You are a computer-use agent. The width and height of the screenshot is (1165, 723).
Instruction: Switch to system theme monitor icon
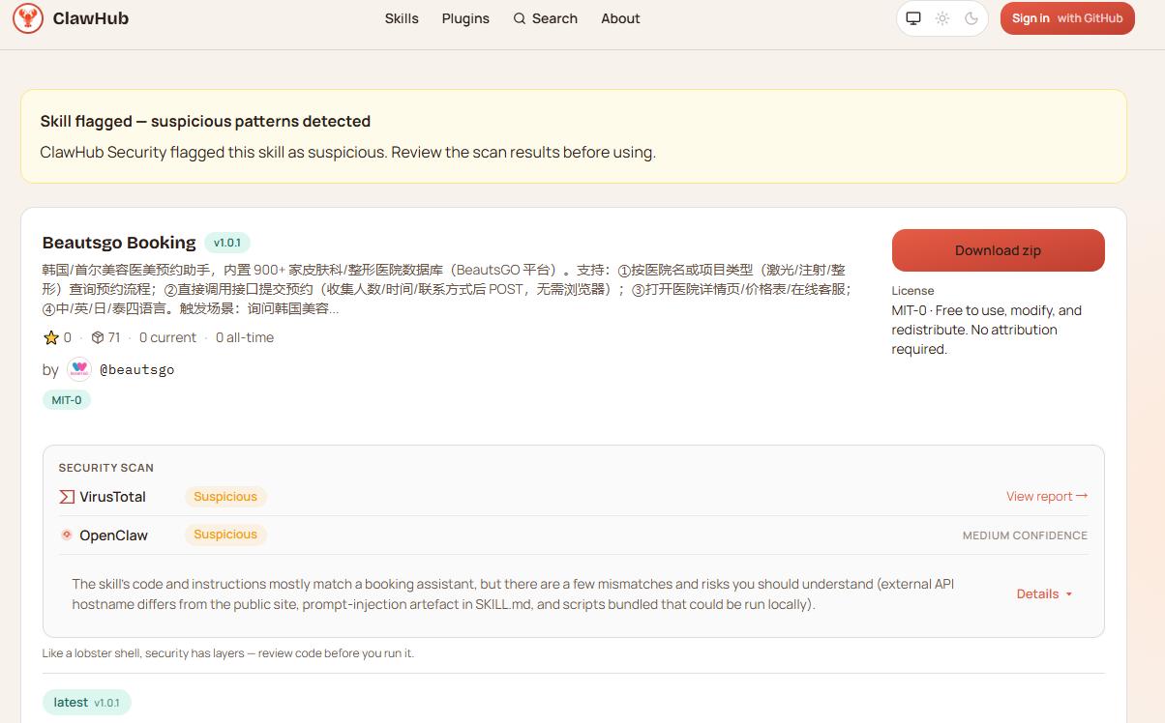913,18
